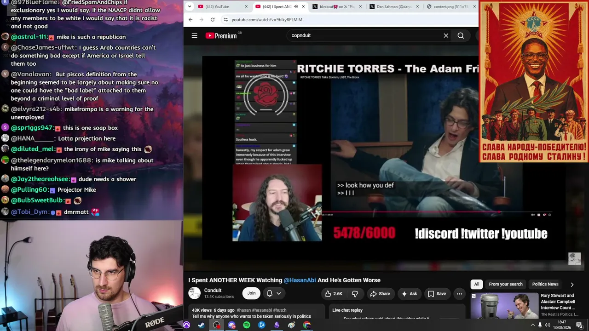589x331 pixels.
Task: Run search with the magnifier button
Action: coord(461,35)
